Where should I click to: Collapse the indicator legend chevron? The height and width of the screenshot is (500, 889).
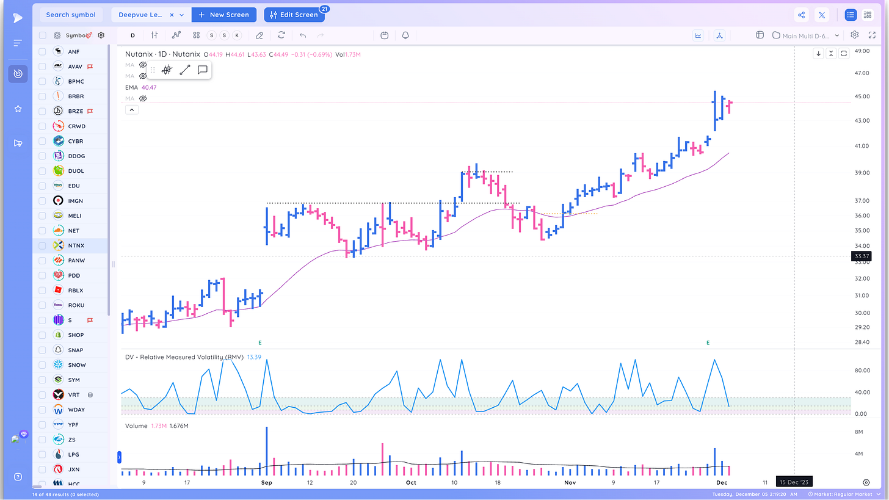coord(132,110)
